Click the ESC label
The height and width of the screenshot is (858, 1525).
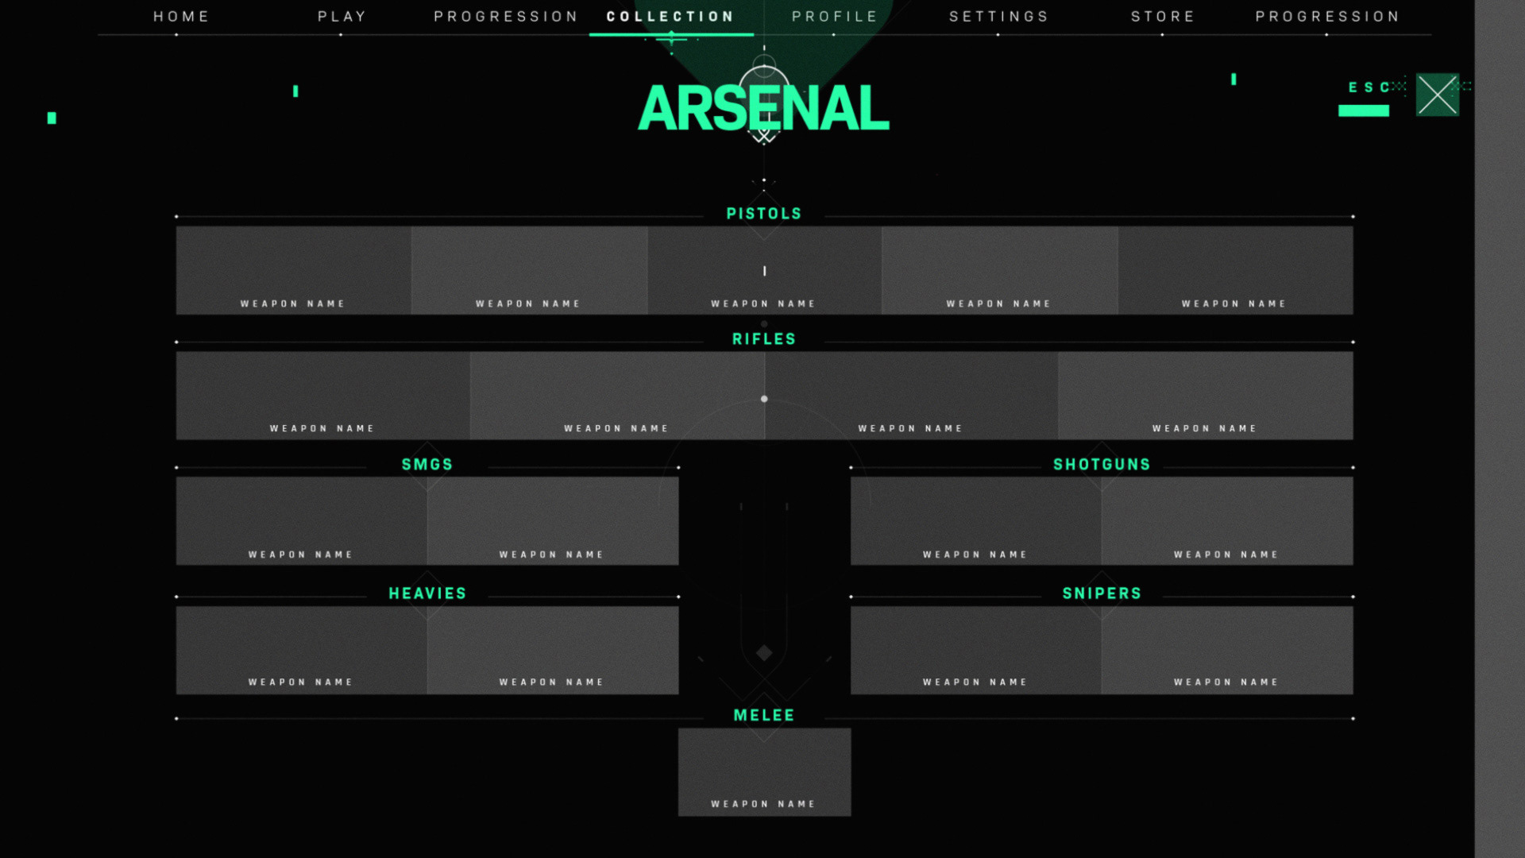click(1369, 87)
